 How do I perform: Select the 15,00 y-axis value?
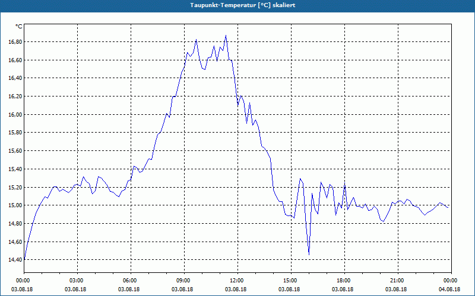point(15,205)
